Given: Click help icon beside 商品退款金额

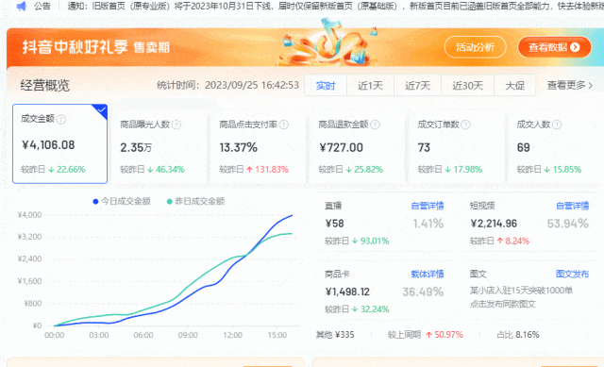Looking at the screenshot, I should [x=375, y=125].
